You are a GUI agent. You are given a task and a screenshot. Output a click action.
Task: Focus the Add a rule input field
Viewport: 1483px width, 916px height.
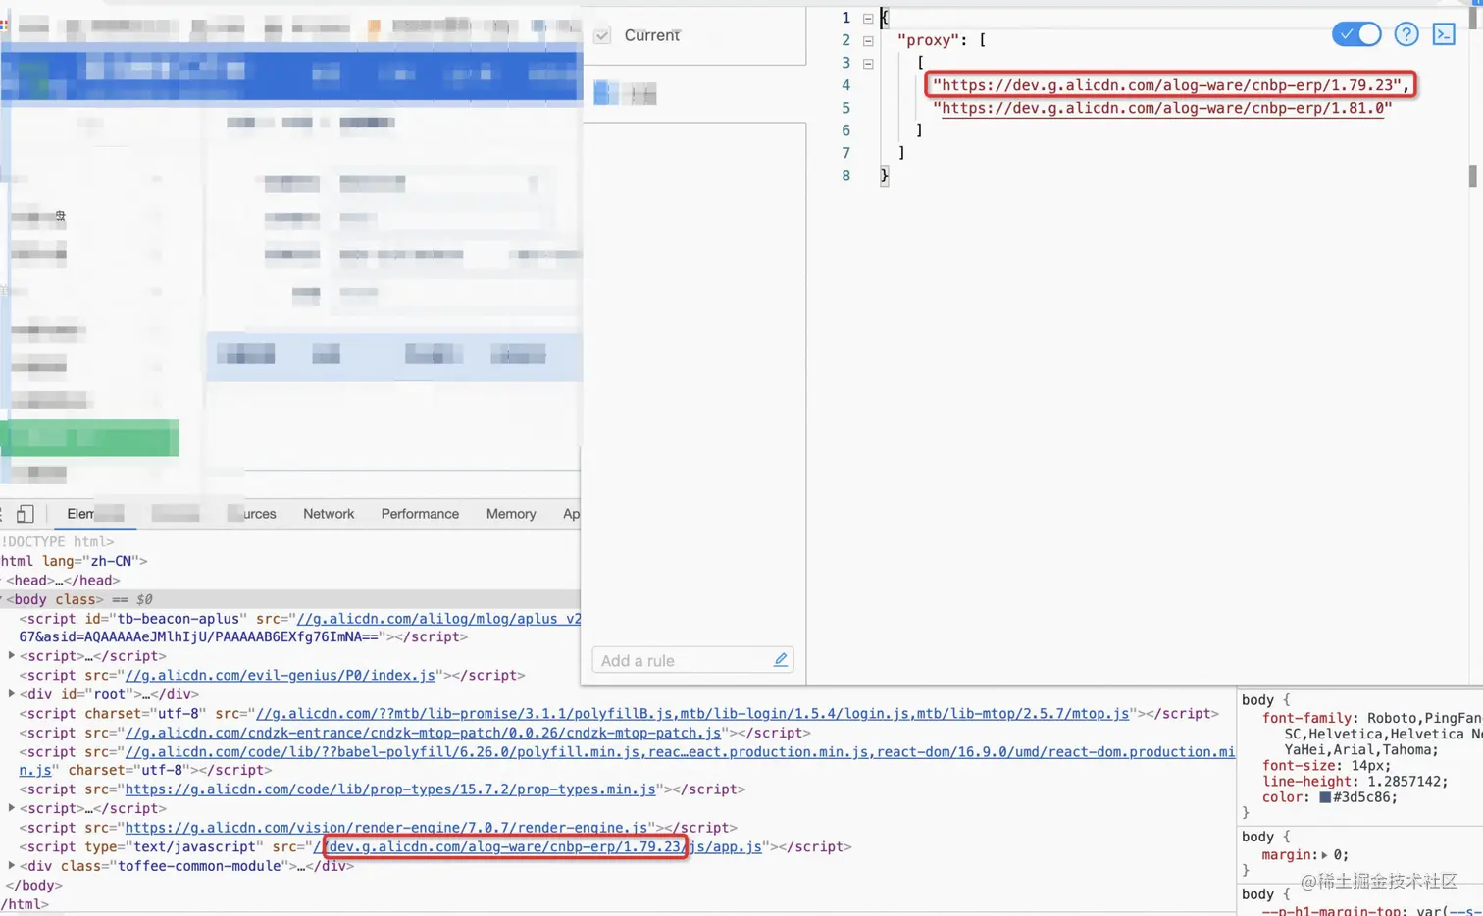[692, 660]
